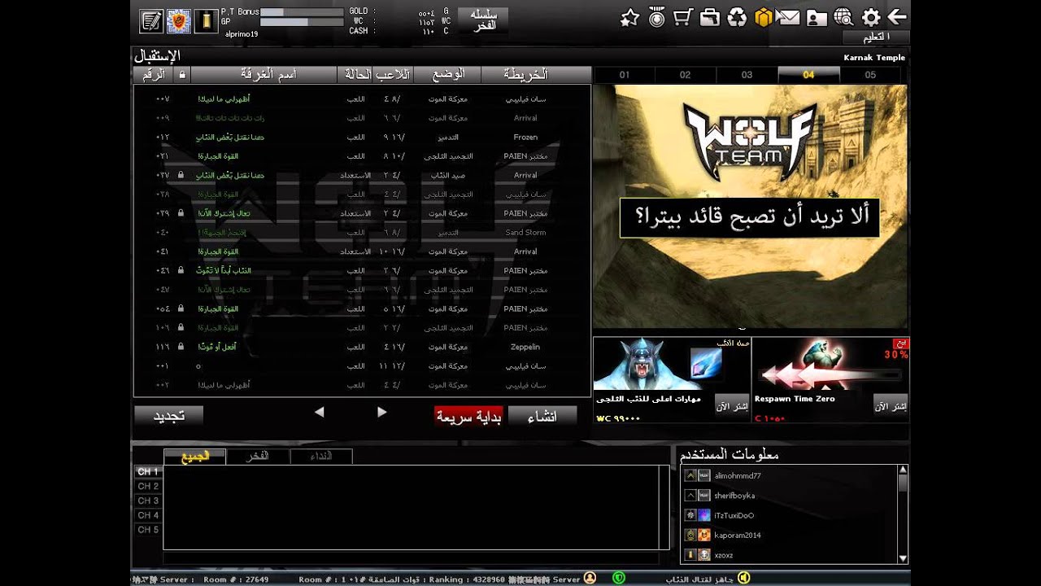Click the Karnak Temple Wolfteam banner image

click(750, 207)
